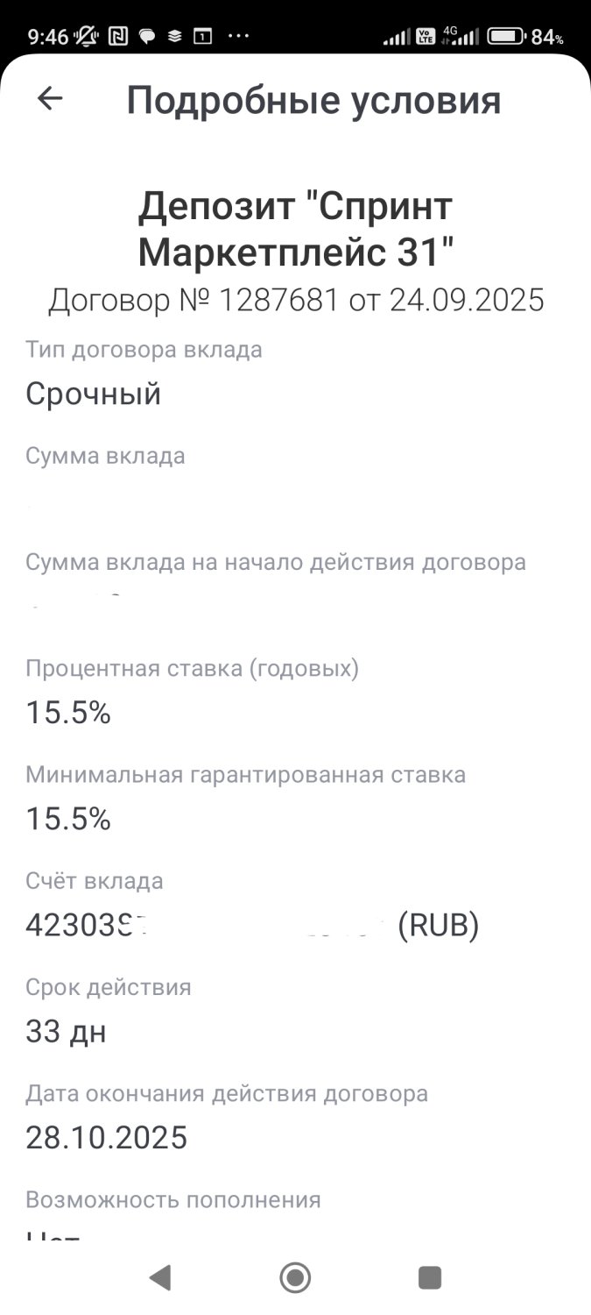Select the "Срочный" contract type value
The image size is (591, 1315).
tap(94, 394)
